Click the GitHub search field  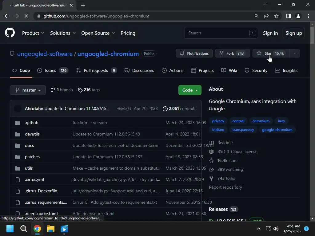coord(221,33)
